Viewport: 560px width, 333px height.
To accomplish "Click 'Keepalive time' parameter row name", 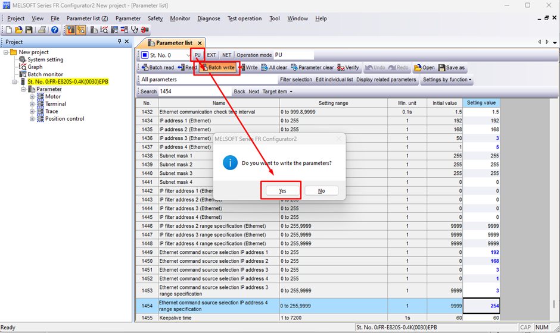I will pos(175,318).
